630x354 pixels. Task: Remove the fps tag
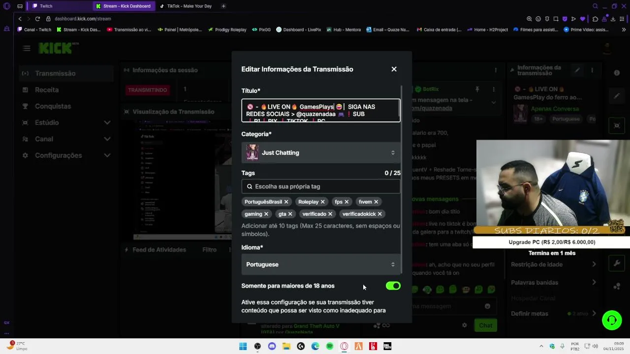(346, 202)
